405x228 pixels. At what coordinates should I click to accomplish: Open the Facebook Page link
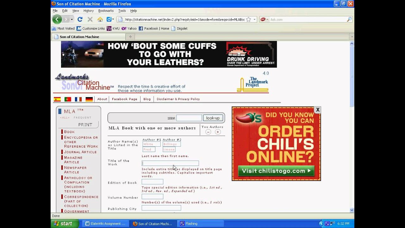pyautogui.click(x=125, y=99)
